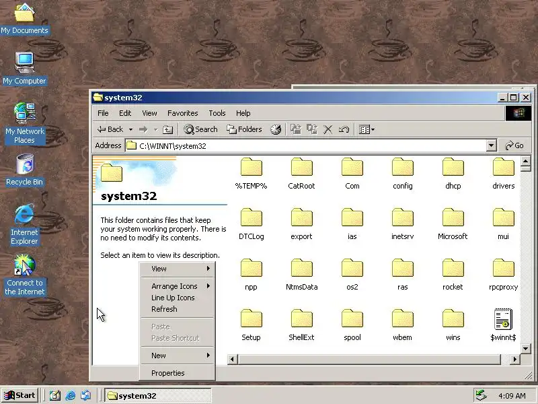Click the Up one level icon
Viewport: 538px width, 404px height.
click(x=167, y=129)
